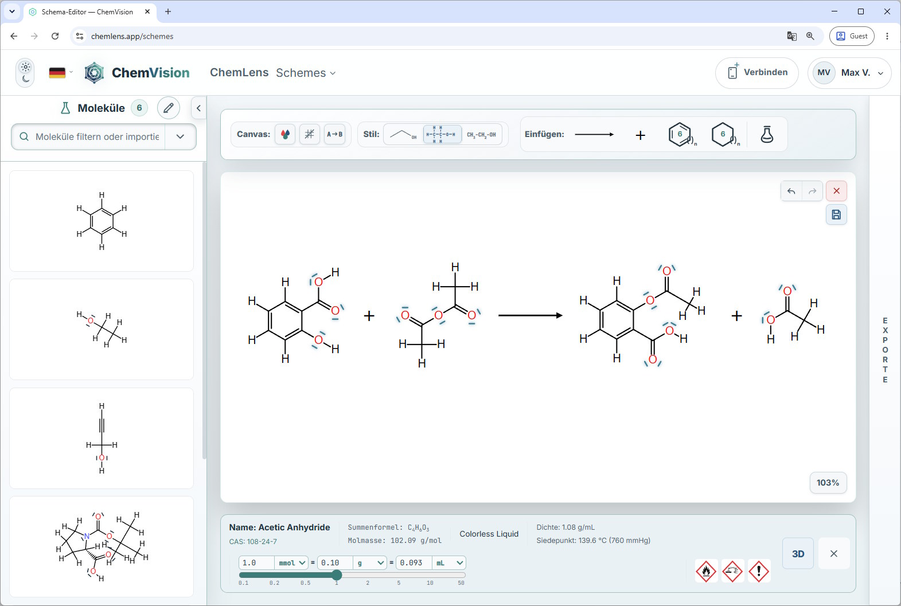901x606 pixels.
Task: Open the ChemLens menu item
Action: (239, 73)
